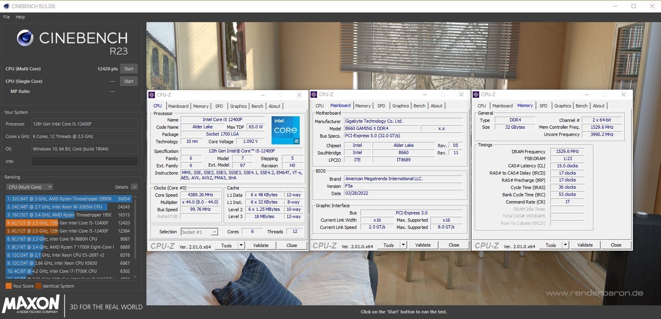The image size is (661, 319).
Task: Click the Info input field
Action: point(84,161)
